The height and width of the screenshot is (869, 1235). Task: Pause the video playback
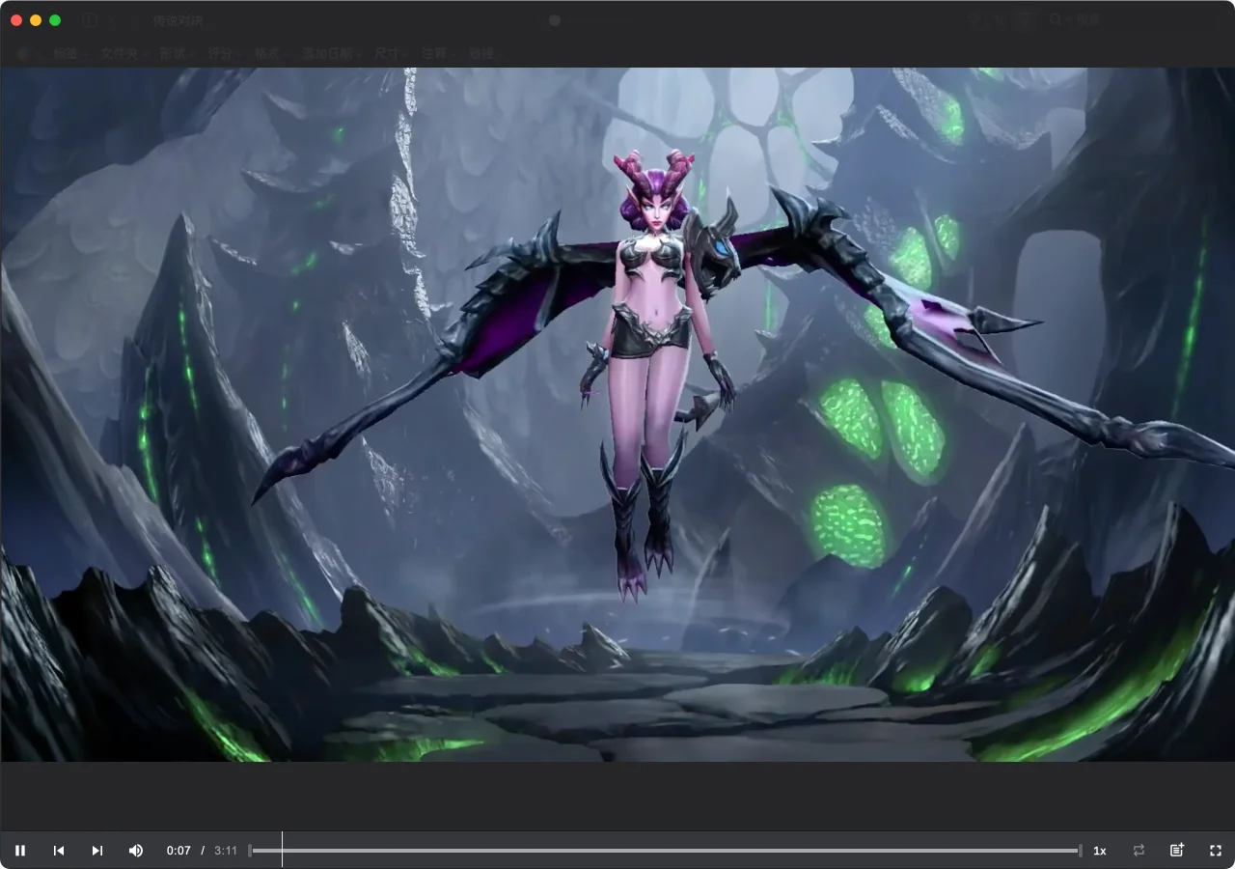point(20,851)
